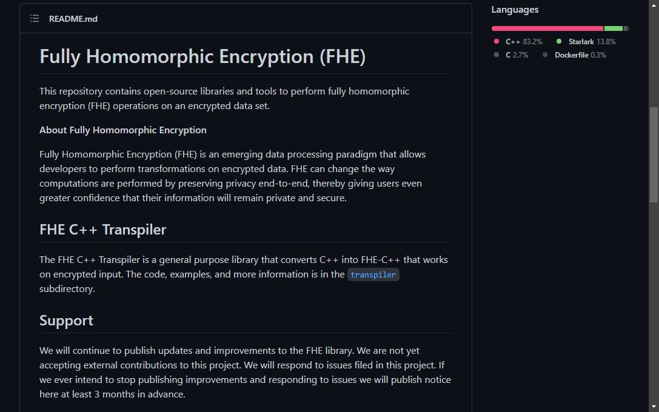Click the grey dot beside C 2.7%

(497, 55)
